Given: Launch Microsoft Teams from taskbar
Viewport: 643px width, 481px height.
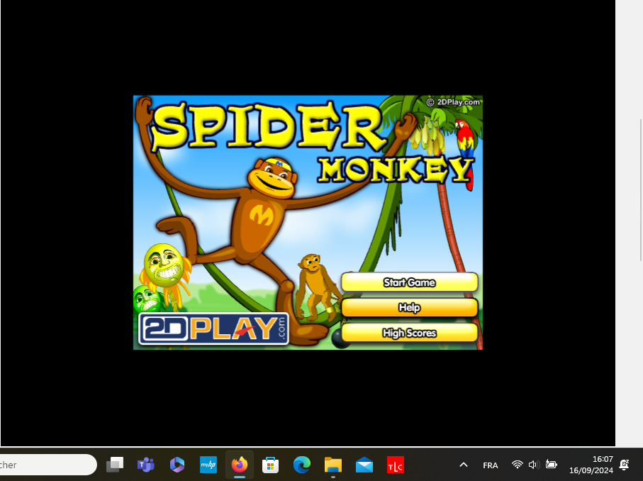Looking at the screenshot, I should (x=146, y=465).
